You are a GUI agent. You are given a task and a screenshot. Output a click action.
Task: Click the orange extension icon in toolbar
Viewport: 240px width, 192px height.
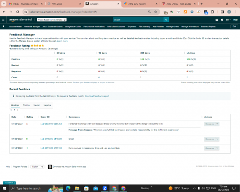click(185, 12)
